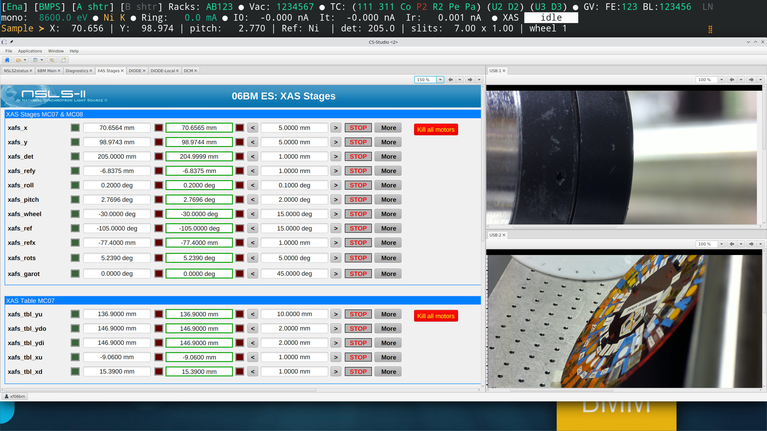The height and width of the screenshot is (431, 767).
Task: Close the USB:1 tab
Action: (504, 71)
